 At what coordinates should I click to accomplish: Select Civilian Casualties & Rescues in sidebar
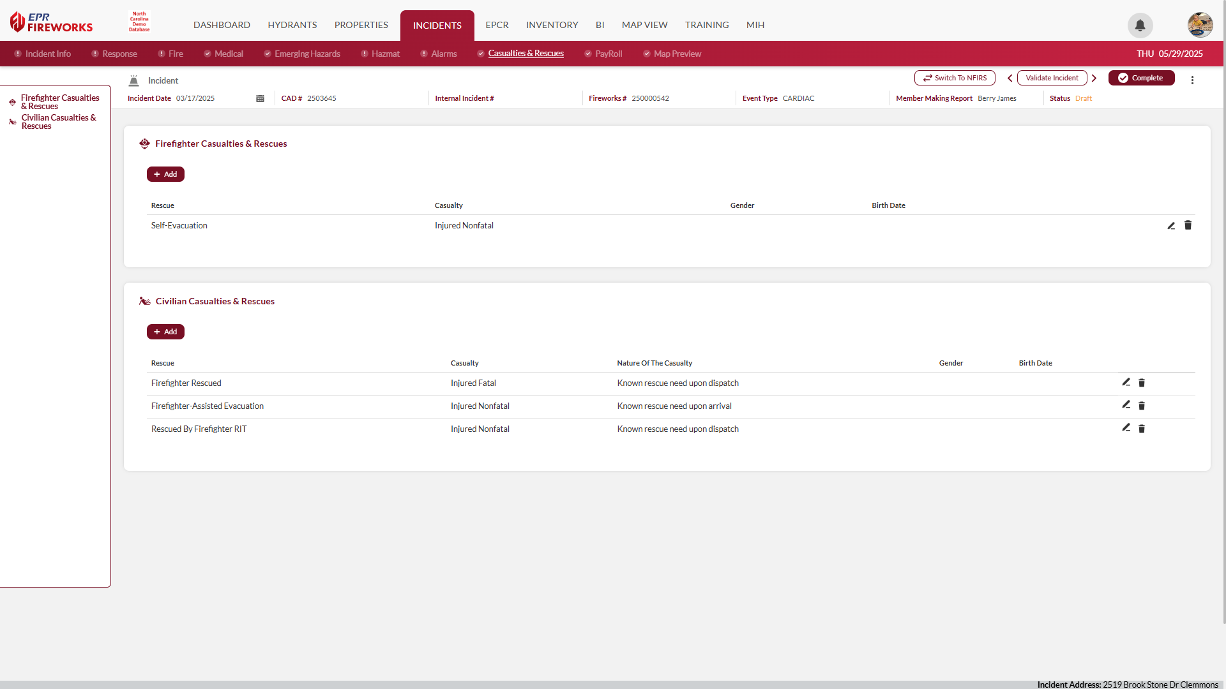point(58,122)
